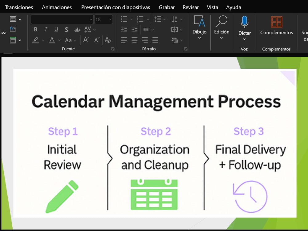Select the green calendar icon on slide
This screenshot has width=308, height=231.
pos(154,194)
